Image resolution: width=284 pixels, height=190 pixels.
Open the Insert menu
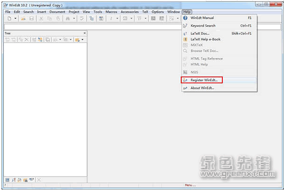(41, 12)
